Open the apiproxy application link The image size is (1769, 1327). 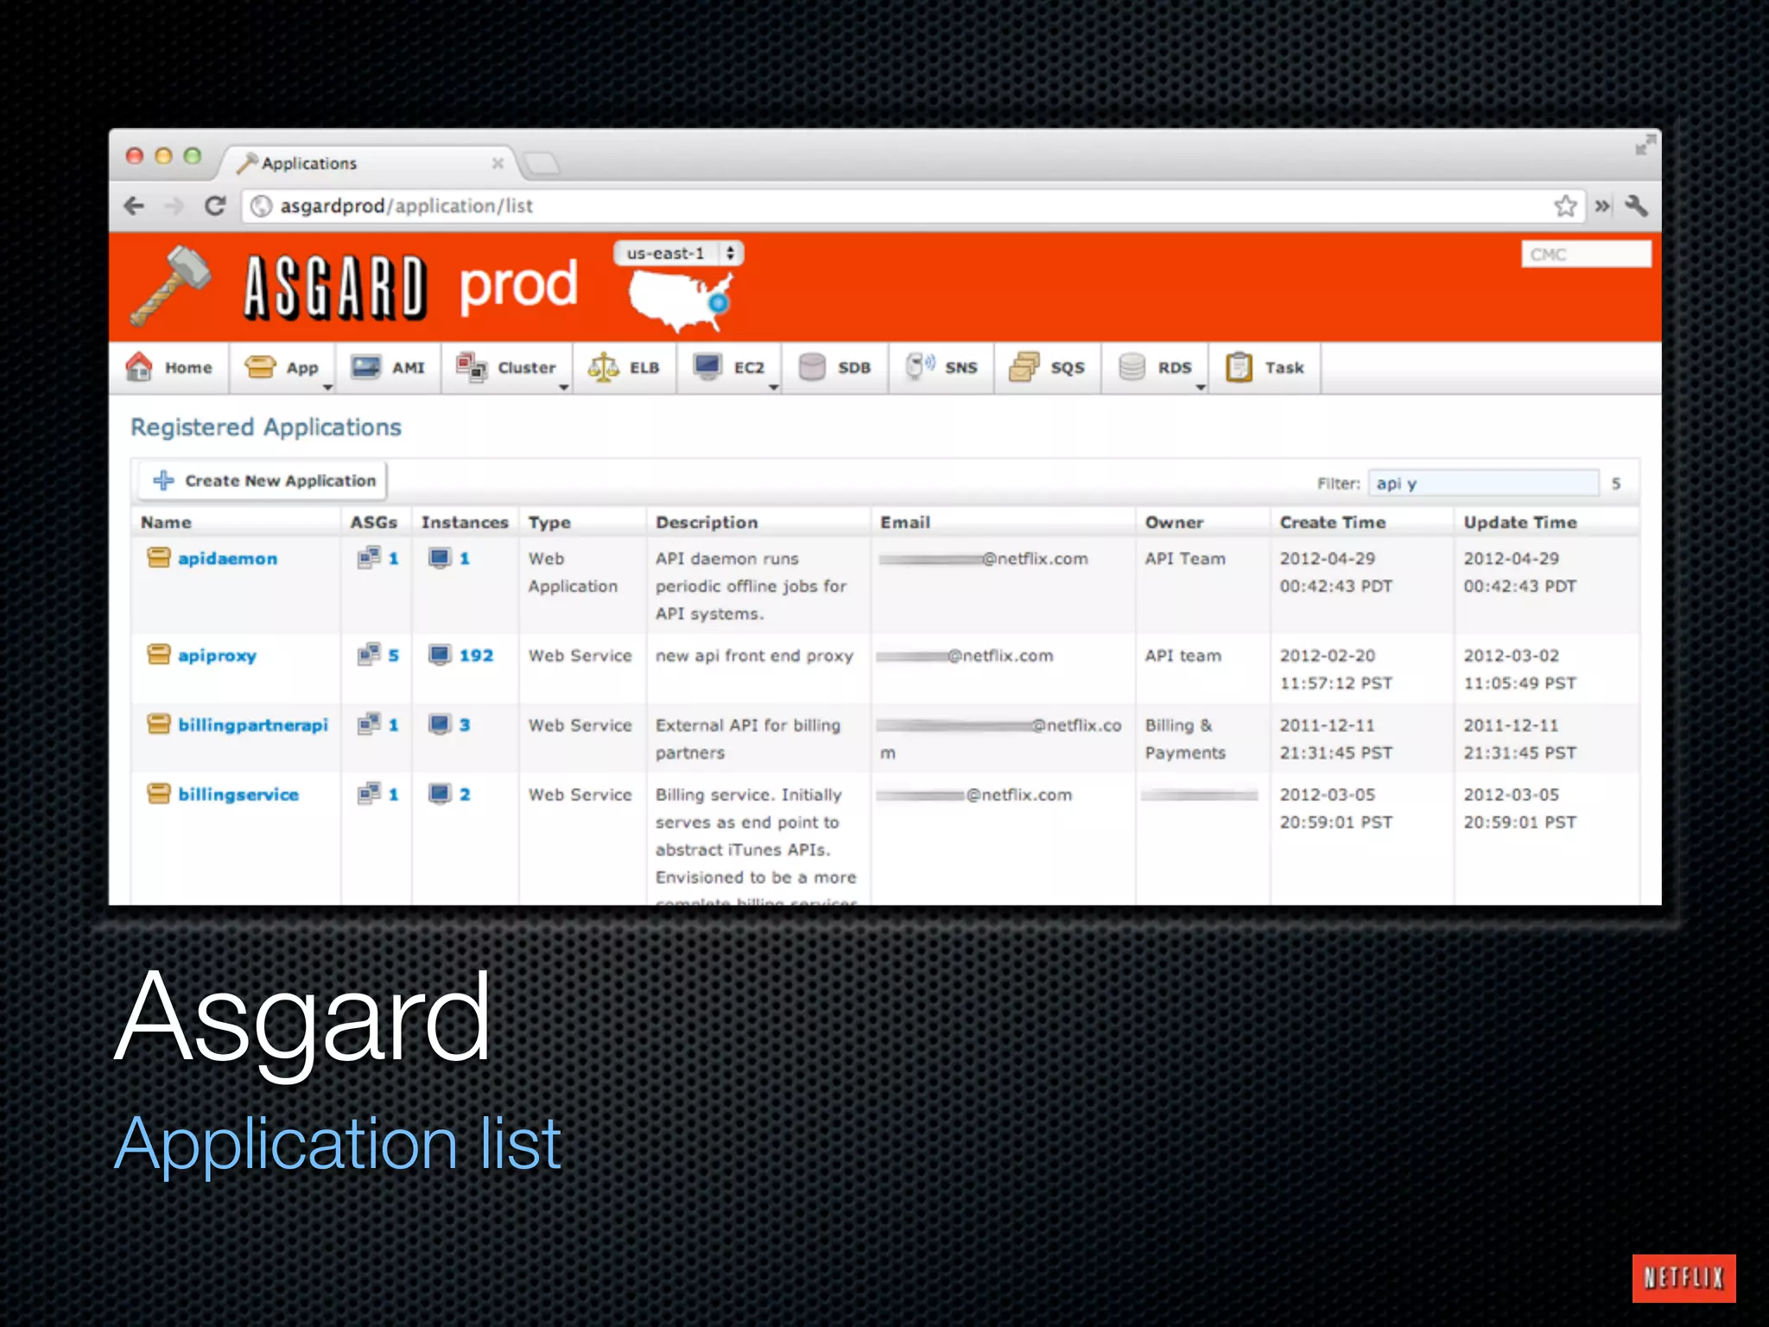point(218,656)
